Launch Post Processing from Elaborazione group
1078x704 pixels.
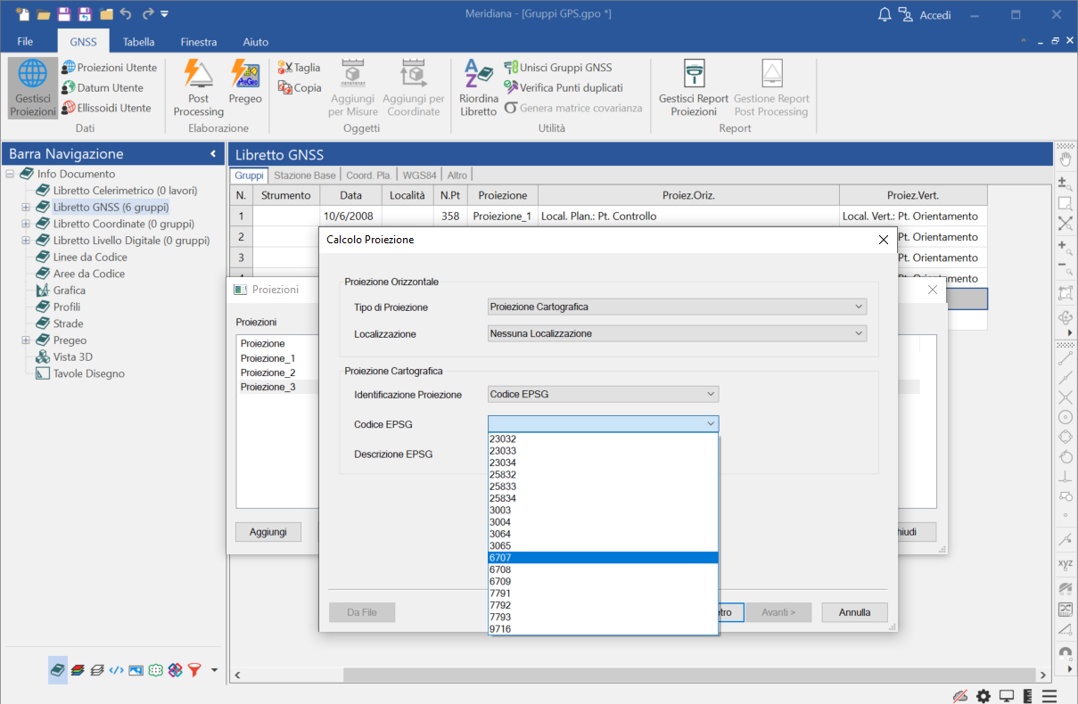[198, 87]
